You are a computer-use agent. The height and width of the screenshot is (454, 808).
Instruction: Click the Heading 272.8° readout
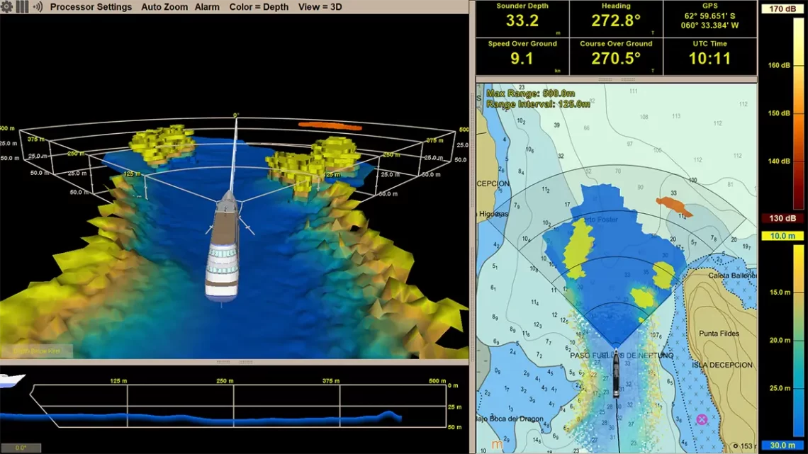616,18
